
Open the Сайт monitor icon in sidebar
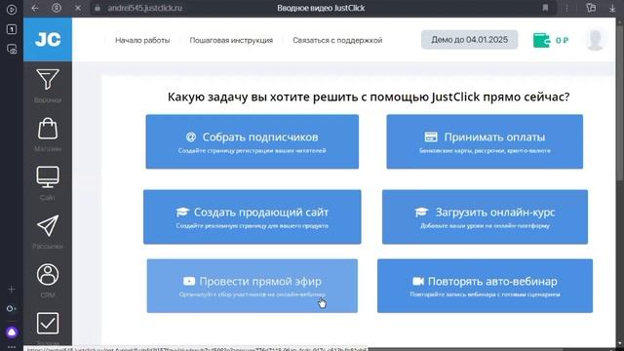[48, 177]
